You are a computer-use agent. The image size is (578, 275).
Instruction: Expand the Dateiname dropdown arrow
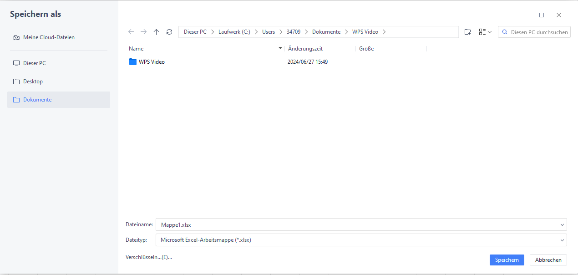tap(563, 224)
